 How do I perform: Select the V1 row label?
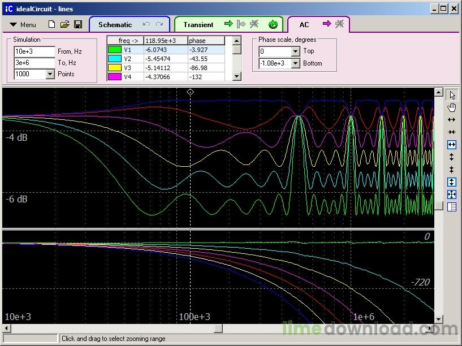pos(128,50)
